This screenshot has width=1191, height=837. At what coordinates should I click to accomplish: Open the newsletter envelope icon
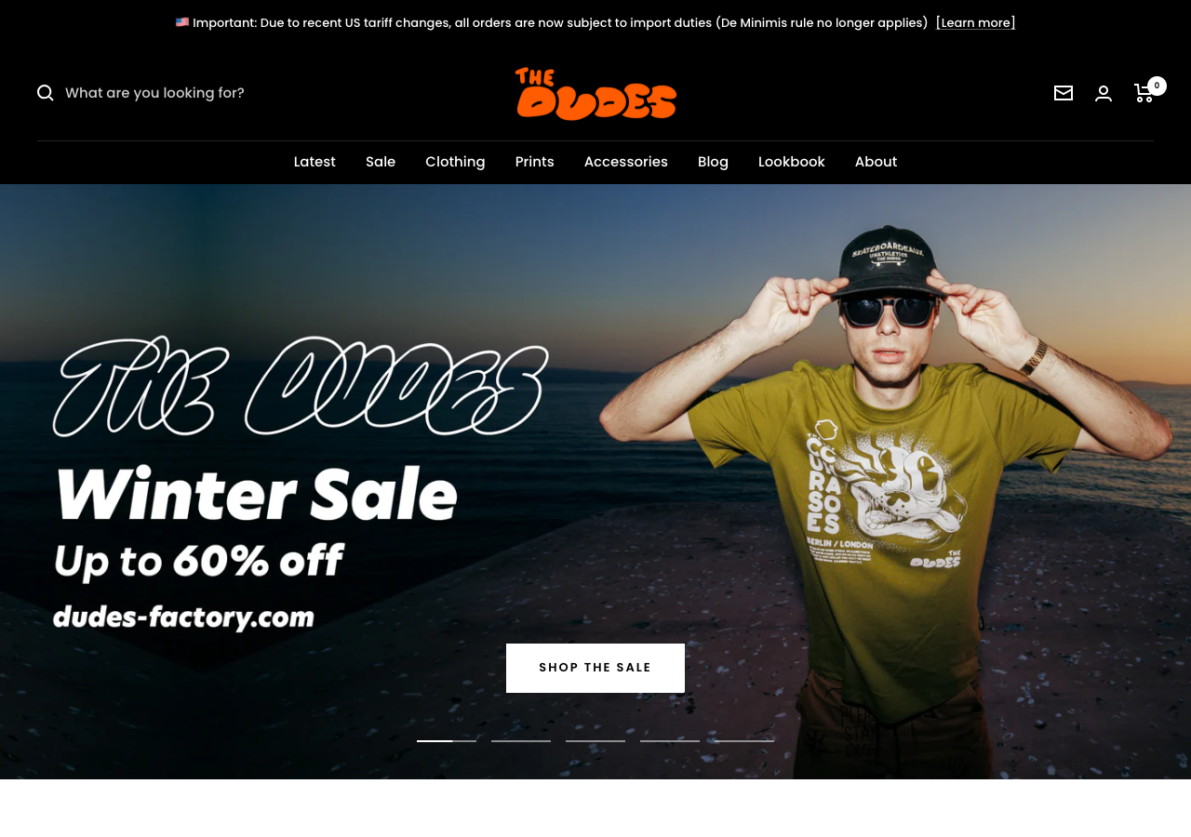point(1064,93)
